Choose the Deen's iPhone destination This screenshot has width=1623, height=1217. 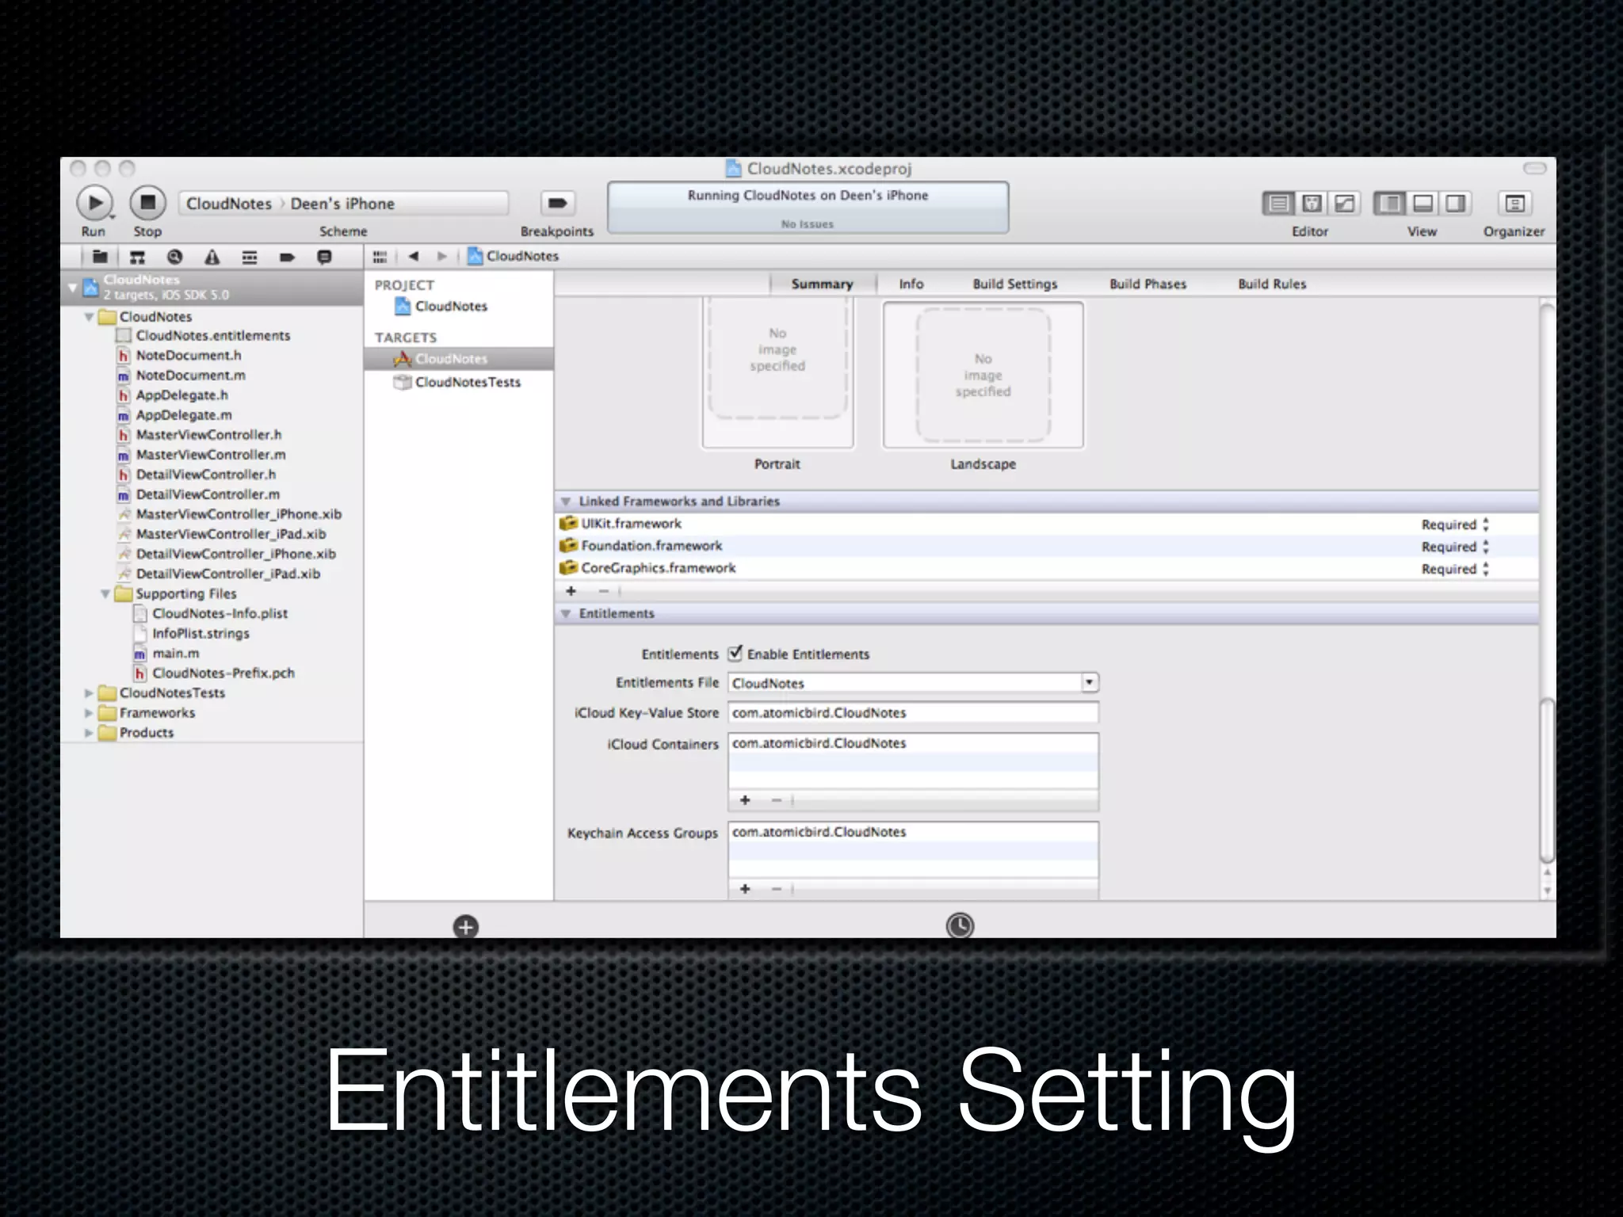342,204
